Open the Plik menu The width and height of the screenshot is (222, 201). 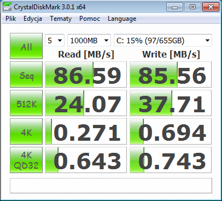pos(10,19)
